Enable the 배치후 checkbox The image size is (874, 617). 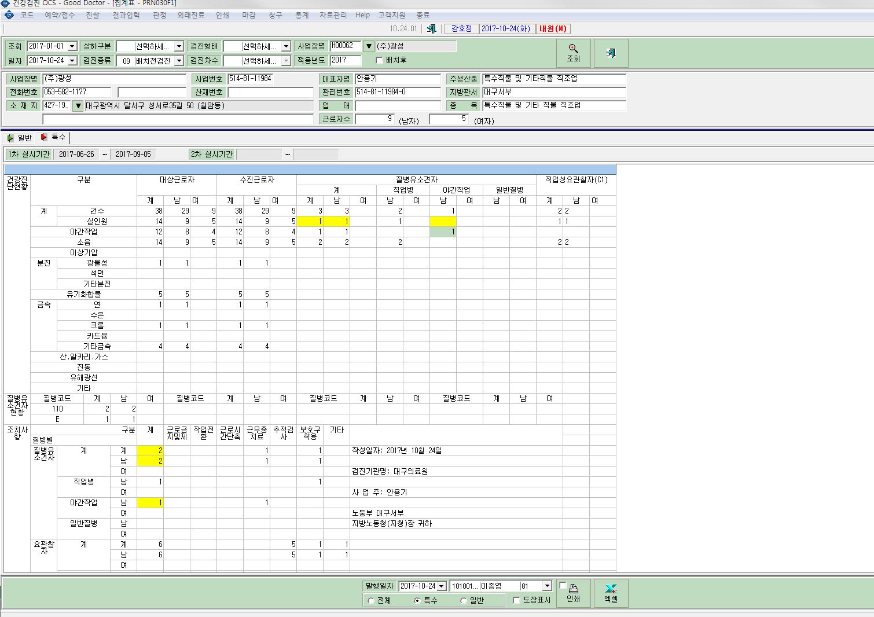click(x=380, y=60)
